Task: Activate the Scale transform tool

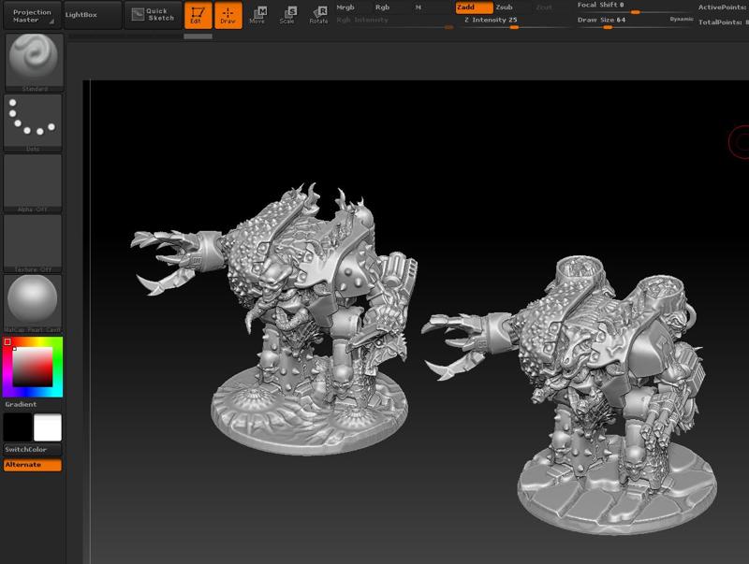Action: 287,14
